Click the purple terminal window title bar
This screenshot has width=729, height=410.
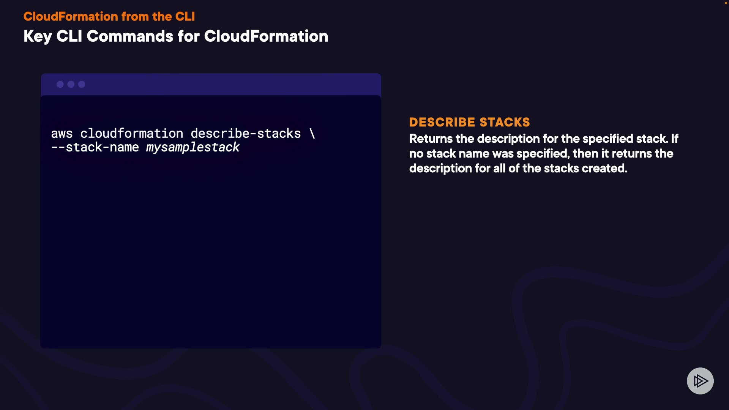(x=228, y=84)
